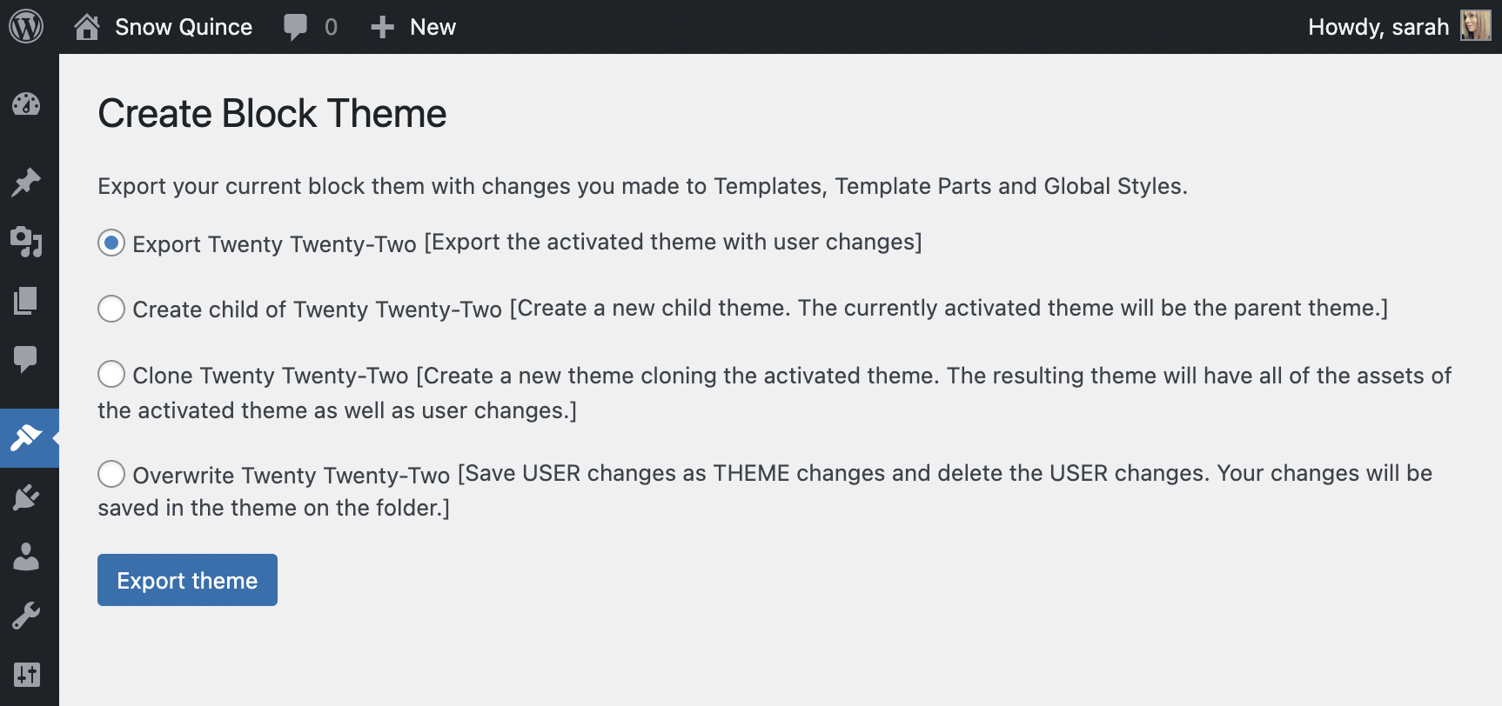Open the Media sidebar icon
The image size is (1502, 706).
point(26,242)
